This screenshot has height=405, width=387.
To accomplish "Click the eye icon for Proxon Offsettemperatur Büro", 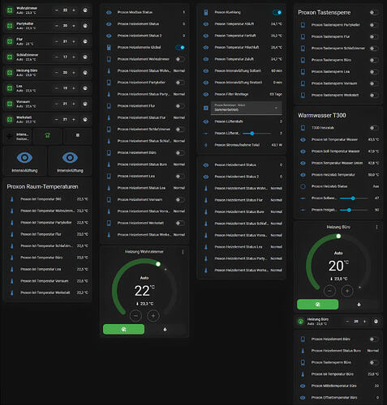I will [x=303, y=398].
